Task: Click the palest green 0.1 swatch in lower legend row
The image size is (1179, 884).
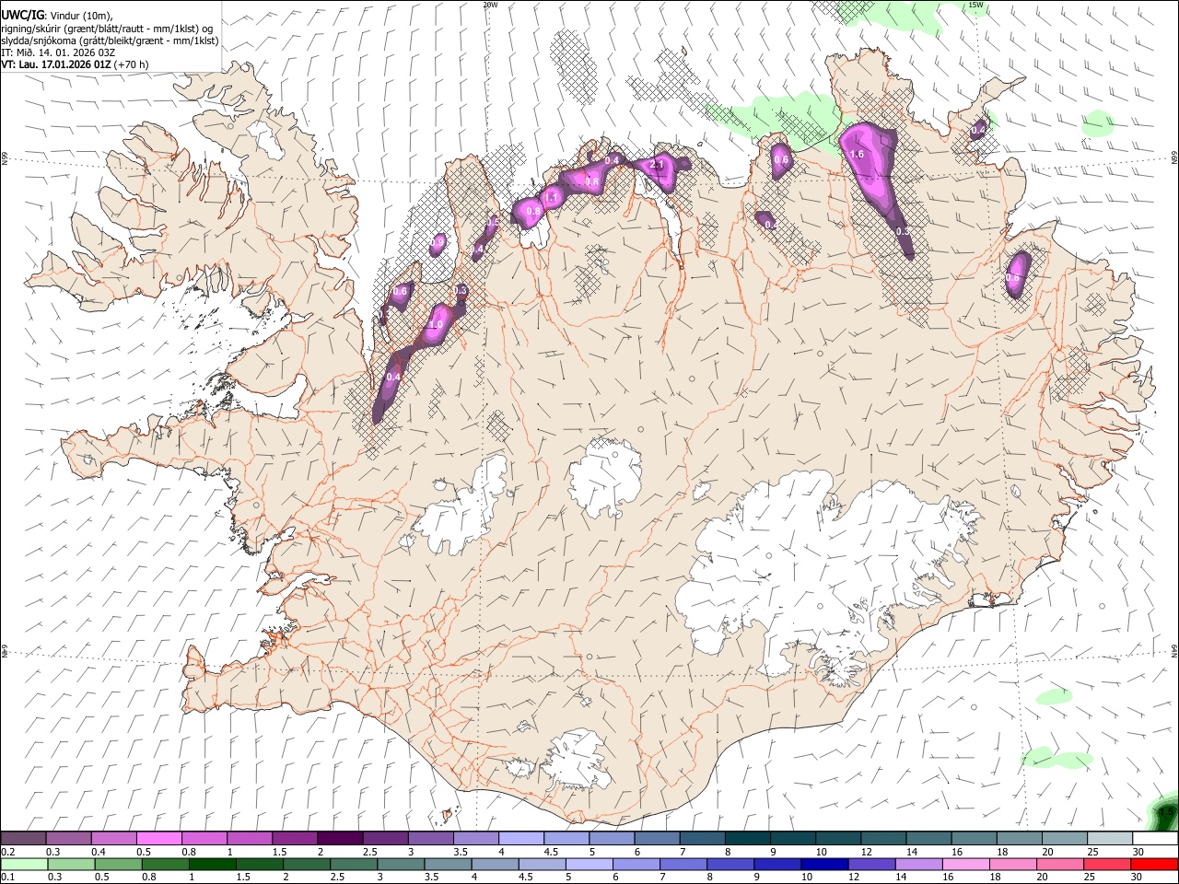Action: coord(24,865)
